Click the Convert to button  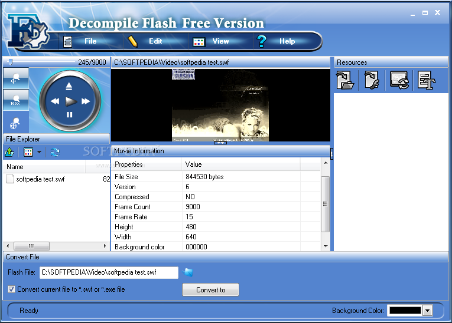(211, 290)
